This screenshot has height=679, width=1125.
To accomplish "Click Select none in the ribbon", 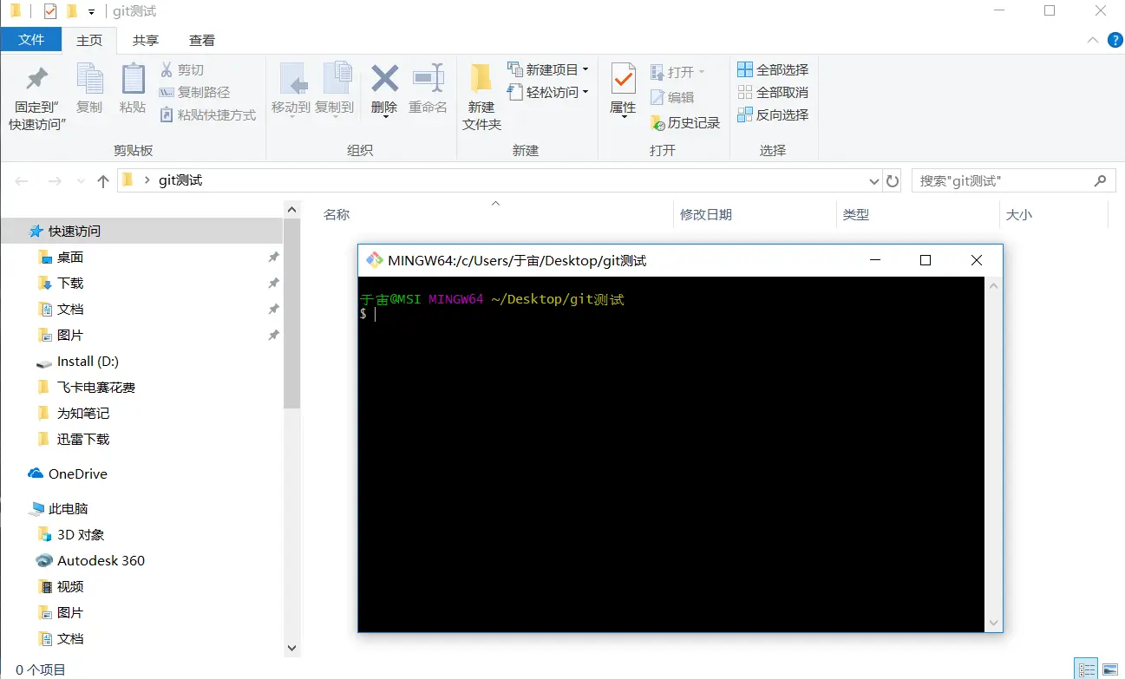I will click(x=773, y=92).
